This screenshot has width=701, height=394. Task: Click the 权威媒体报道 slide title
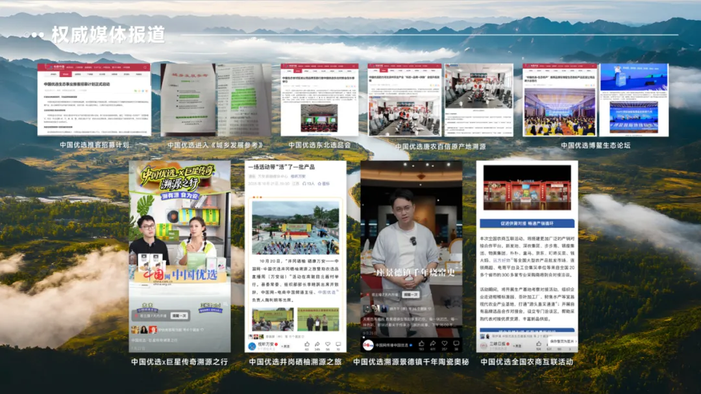pos(108,34)
